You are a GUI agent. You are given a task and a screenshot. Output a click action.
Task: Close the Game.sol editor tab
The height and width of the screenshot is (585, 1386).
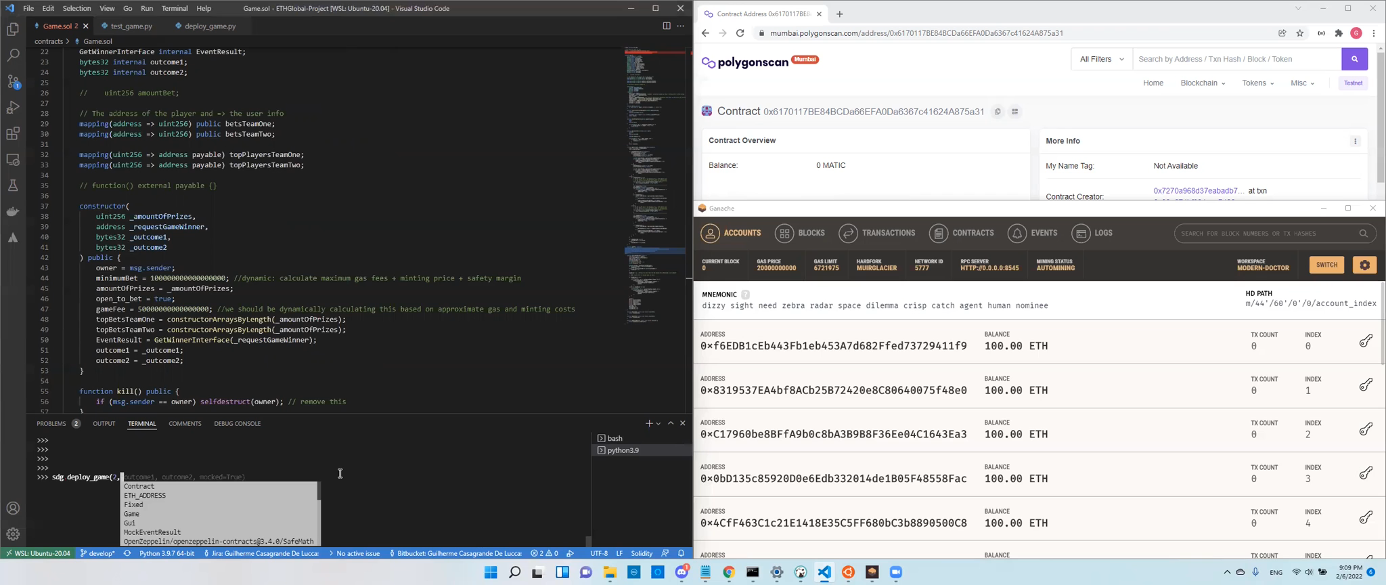(86, 26)
